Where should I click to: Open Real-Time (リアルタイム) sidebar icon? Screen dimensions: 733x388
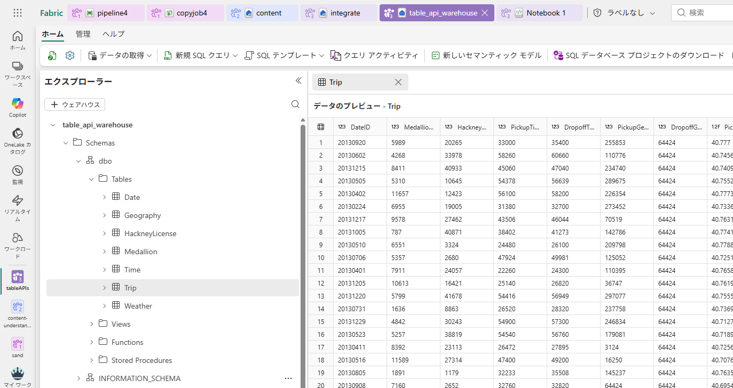pyautogui.click(x=18, y=208)
